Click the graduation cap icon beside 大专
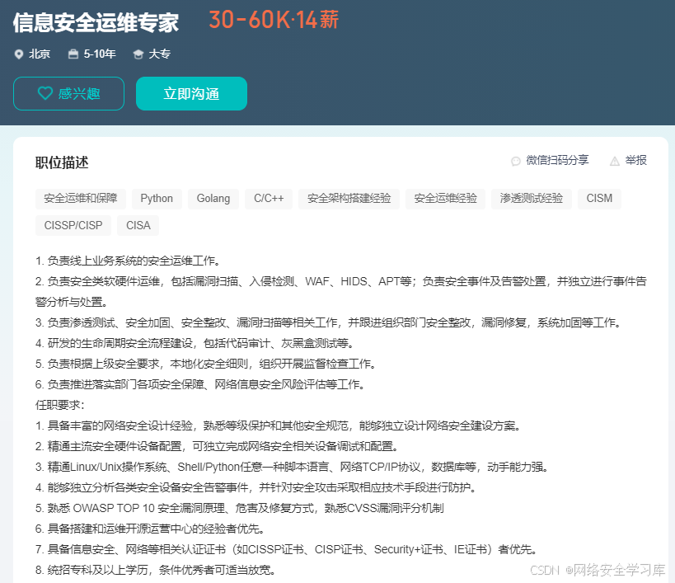 tap(138, 54)
